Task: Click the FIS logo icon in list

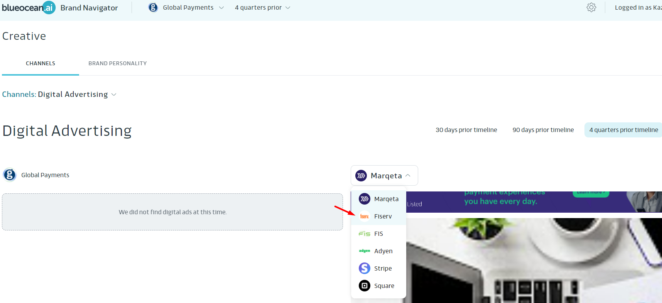Action: click(365, 234)
